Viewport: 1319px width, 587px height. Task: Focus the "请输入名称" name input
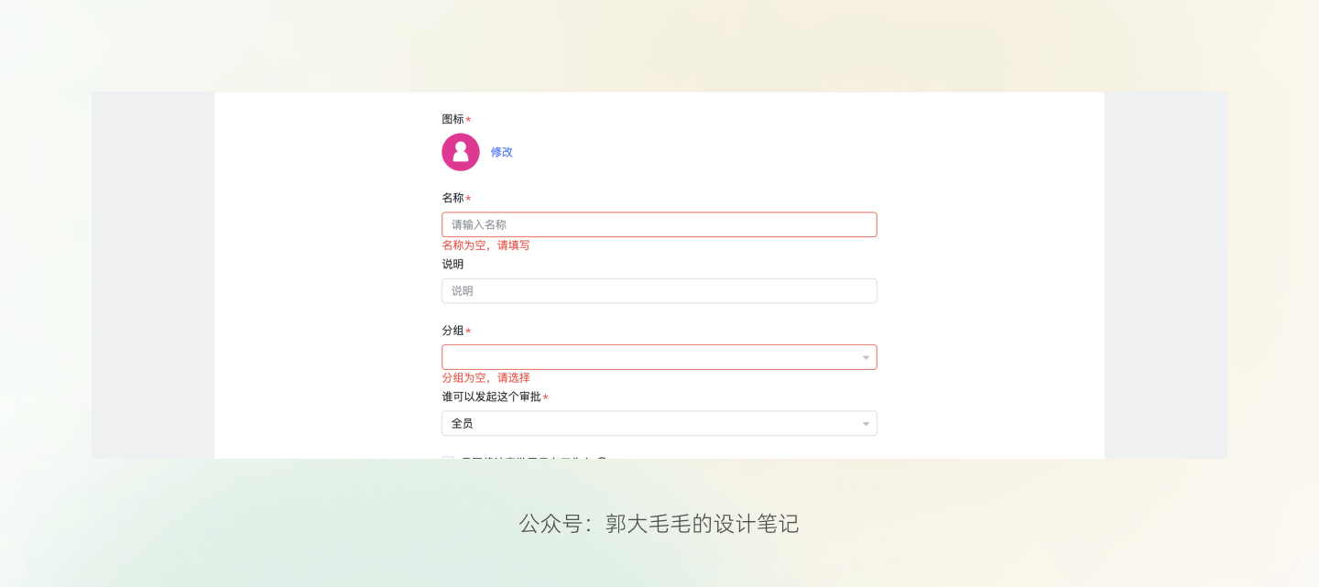click(659, 224)
